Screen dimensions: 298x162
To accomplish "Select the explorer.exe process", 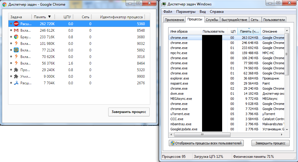I will [227, 78].
